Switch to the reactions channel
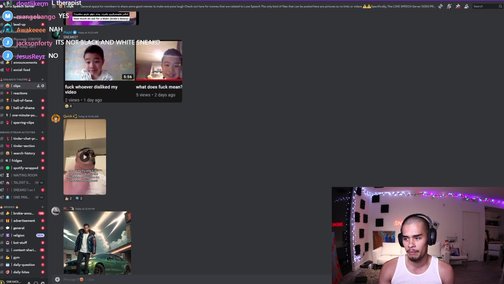Image resolution: width=504 pixels, height=284 pixels. [20, 93]
